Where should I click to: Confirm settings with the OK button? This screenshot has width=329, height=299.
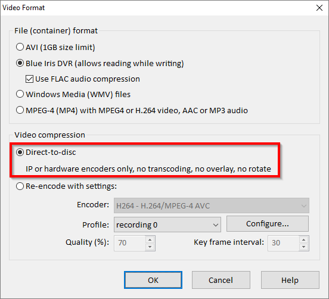(x=153, y=280)
